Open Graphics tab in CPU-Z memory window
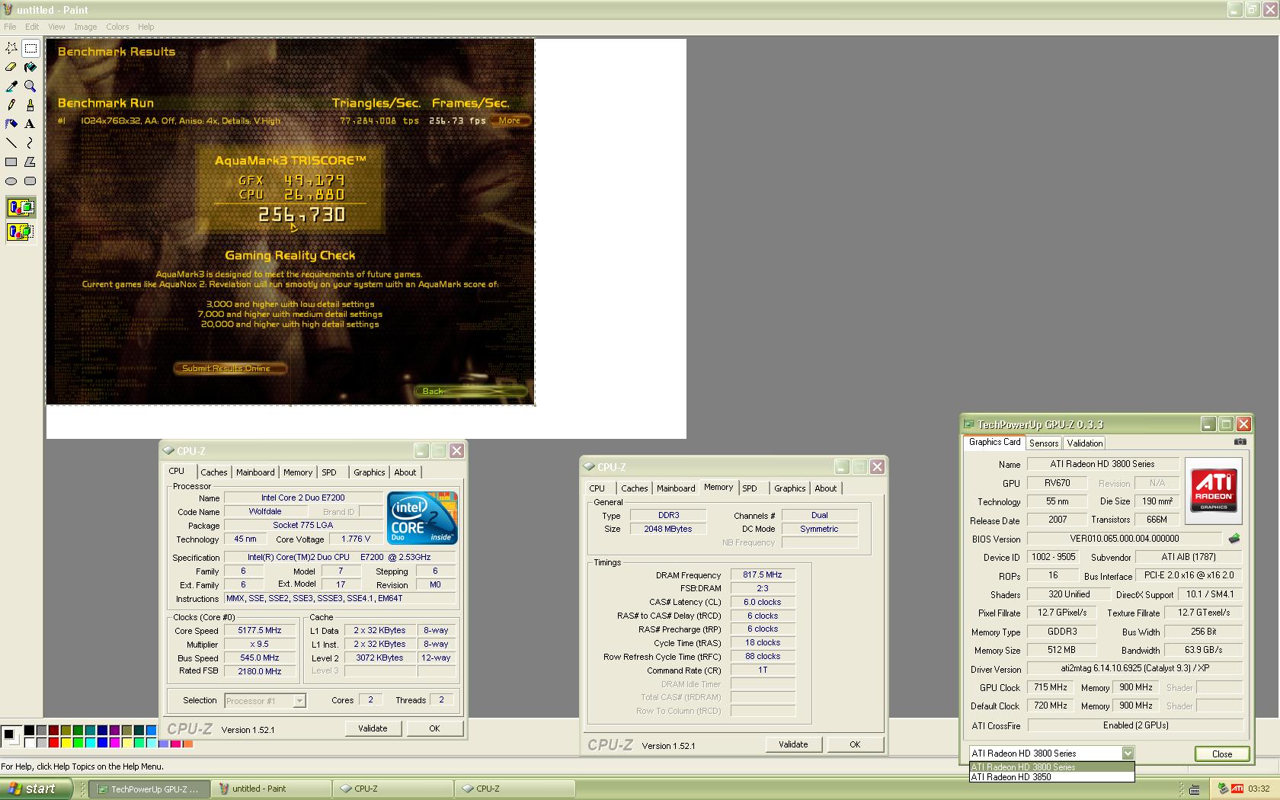This screenshot has height=800, width=1280. pos(790,488)
